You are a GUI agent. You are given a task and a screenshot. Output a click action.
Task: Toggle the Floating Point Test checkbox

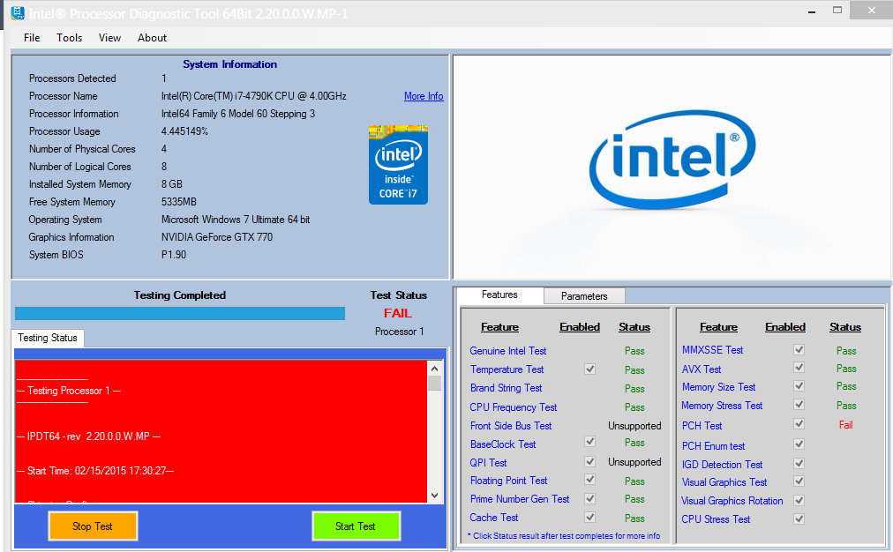tap(590, 480)
